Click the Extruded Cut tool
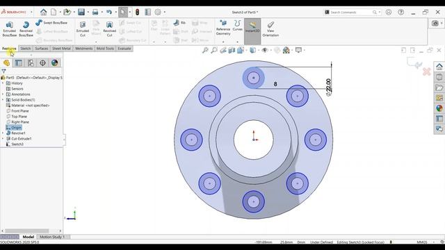 83,29
